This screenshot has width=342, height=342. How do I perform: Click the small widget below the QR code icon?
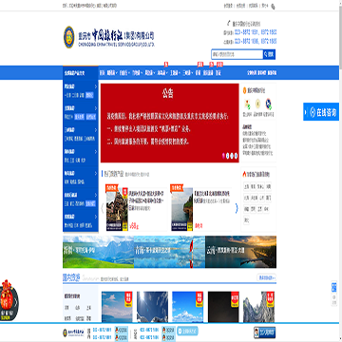(x=333, y=300)
